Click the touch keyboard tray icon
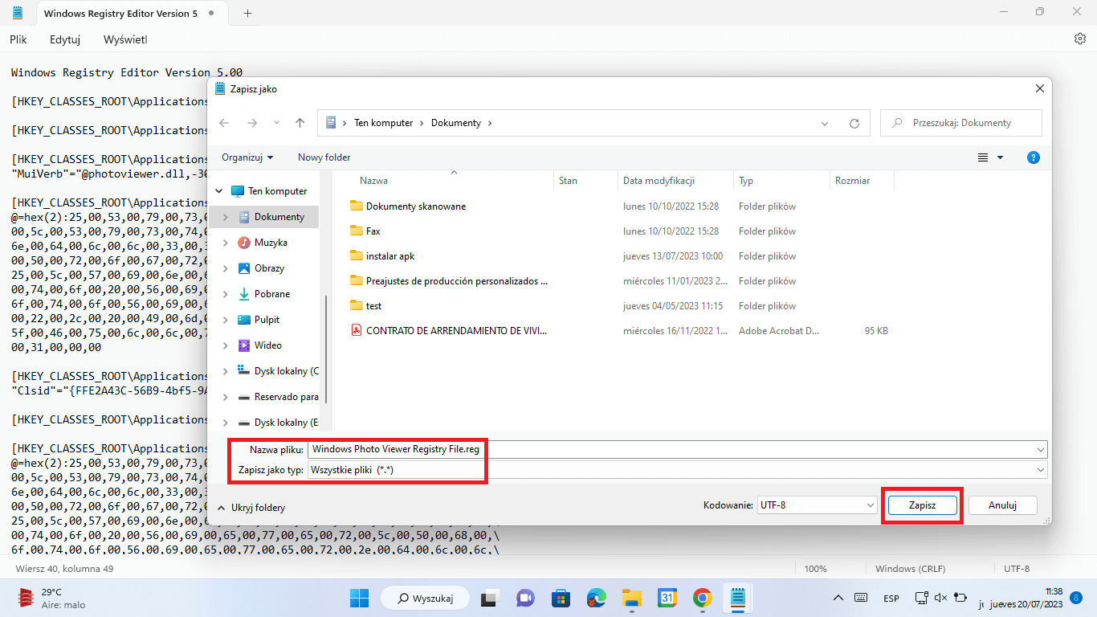 (861, 599)
